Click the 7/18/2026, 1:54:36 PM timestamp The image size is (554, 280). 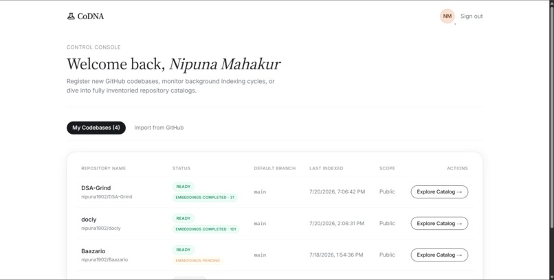click(336, 255)
